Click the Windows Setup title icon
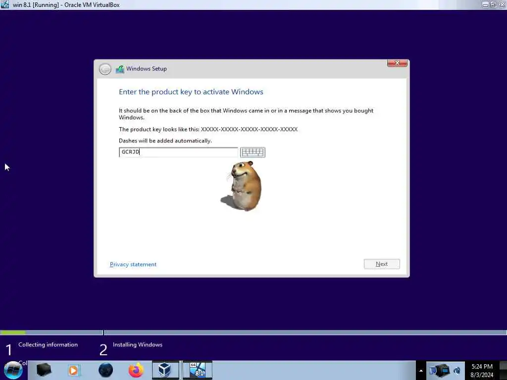Viewport: 507px width, 380px height. click(120, 69)
